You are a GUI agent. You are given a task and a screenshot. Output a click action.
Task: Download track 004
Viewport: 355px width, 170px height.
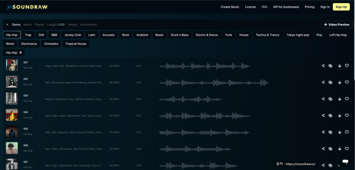340,115
